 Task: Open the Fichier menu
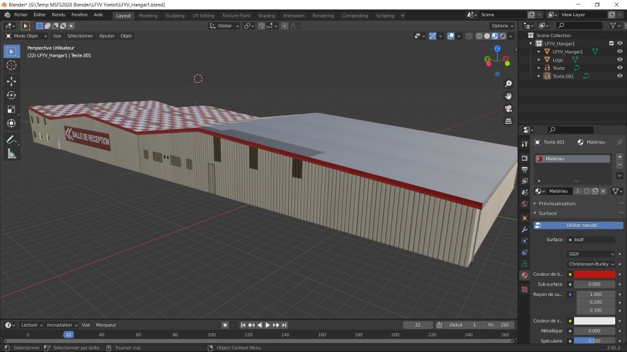pos(21,15)
